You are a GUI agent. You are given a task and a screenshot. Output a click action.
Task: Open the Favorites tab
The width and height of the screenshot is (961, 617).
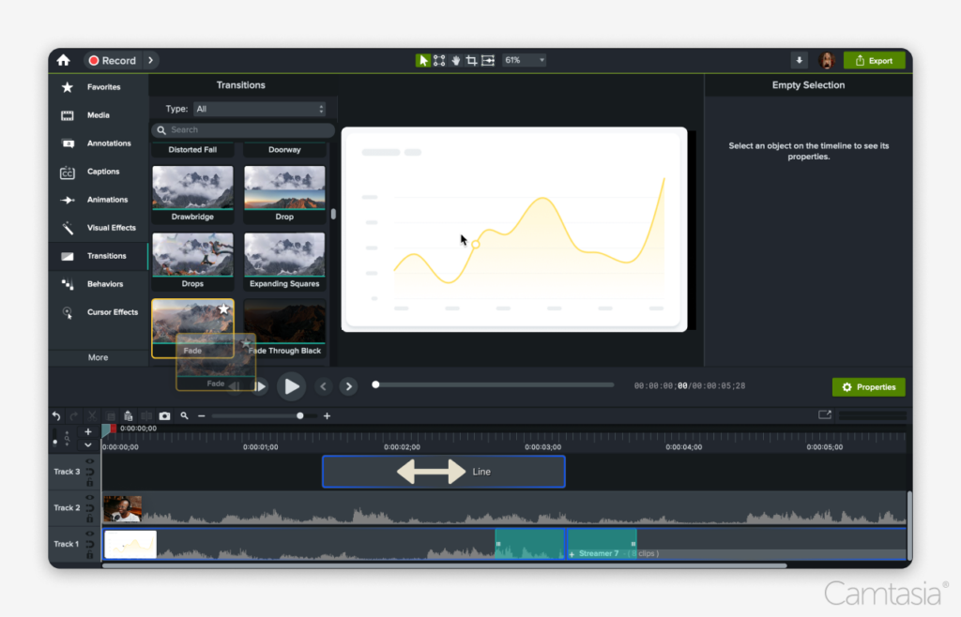[x=98, y=87]
